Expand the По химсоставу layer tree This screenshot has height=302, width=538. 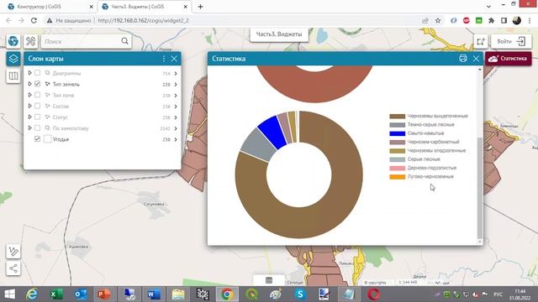coord(30,128)
